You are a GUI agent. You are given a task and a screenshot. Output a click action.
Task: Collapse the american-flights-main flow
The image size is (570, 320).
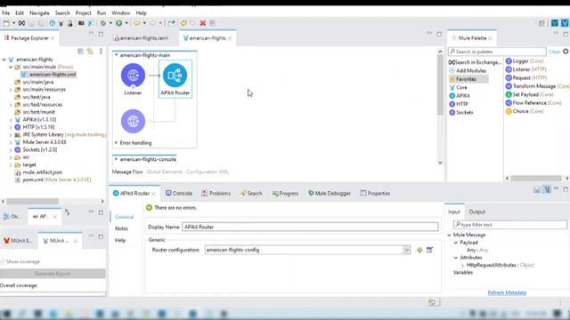tap(117, 55)
